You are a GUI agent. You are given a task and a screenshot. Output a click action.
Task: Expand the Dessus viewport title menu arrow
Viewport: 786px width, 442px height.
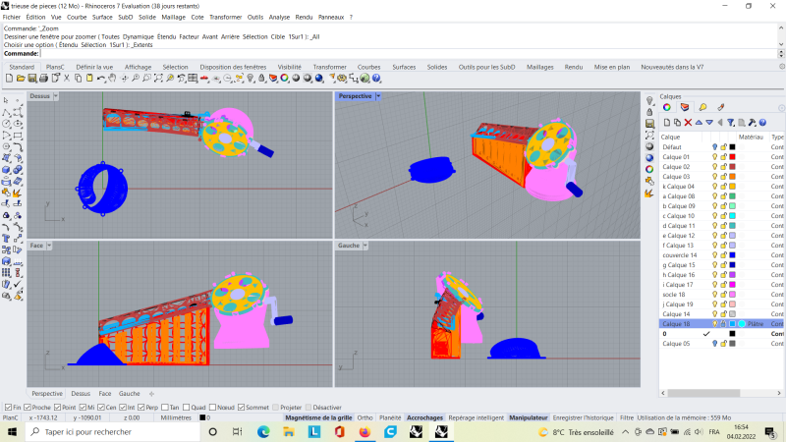56,96
